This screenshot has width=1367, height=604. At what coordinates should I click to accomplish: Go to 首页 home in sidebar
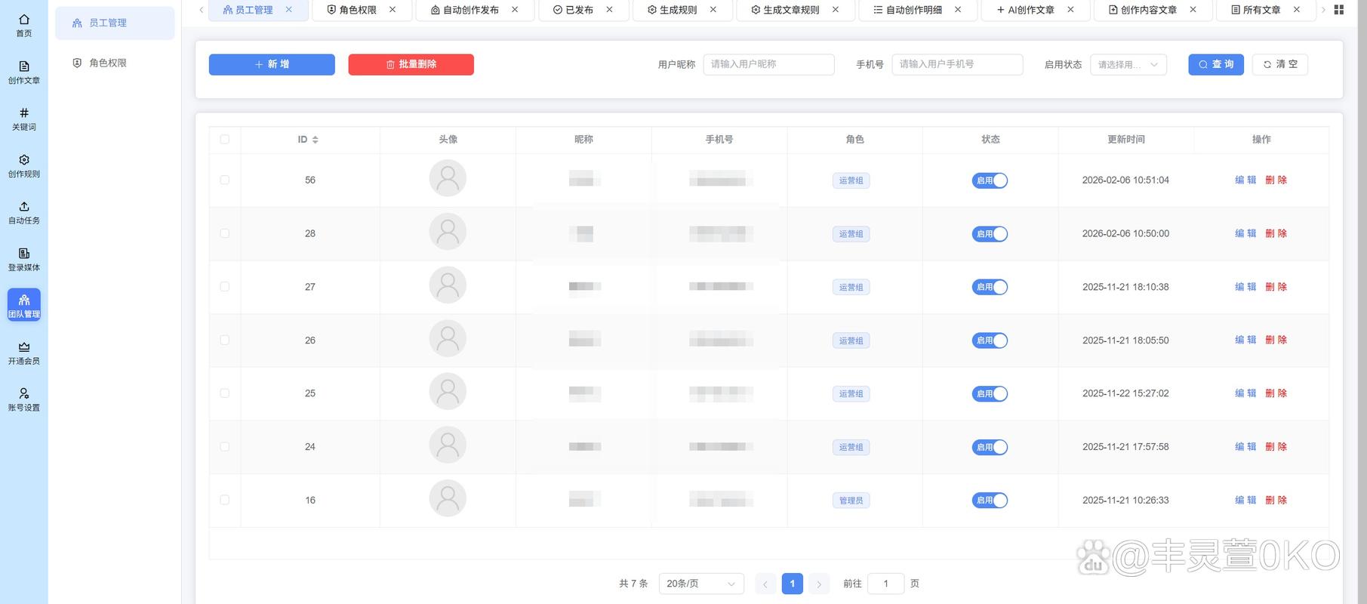(24, 26)
